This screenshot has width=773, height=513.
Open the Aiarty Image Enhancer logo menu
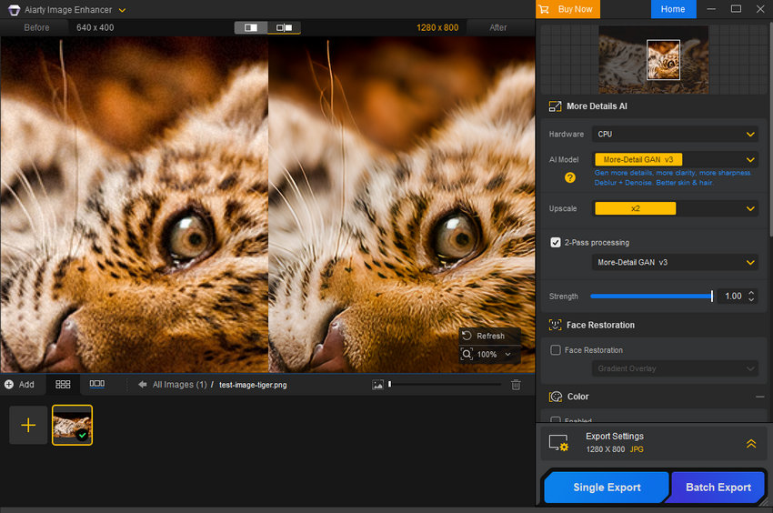[14, 10]
